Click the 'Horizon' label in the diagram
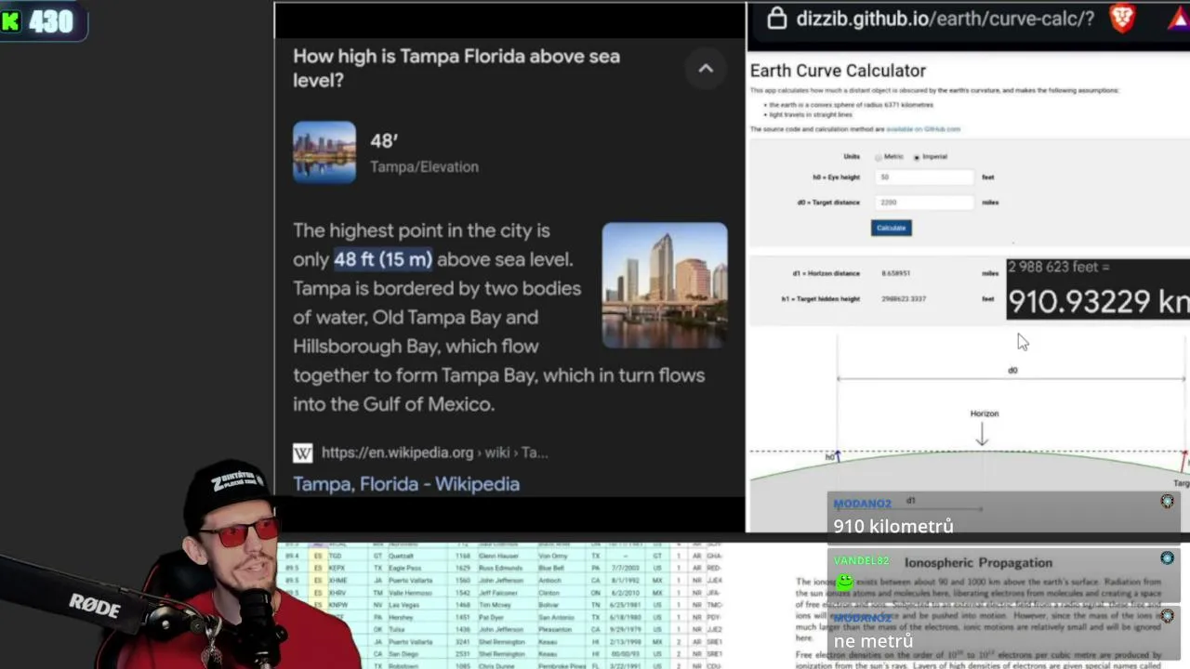1190x669 pixels. (x=984, y=413)
